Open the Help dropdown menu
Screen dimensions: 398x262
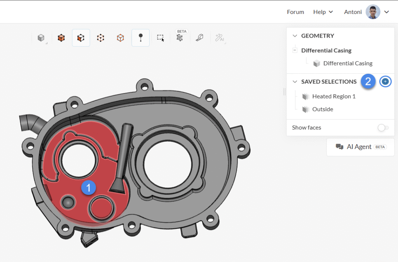323,12
